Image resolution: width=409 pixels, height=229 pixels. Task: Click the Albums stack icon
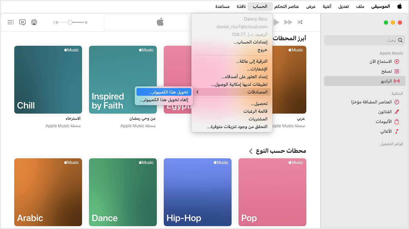397,122
